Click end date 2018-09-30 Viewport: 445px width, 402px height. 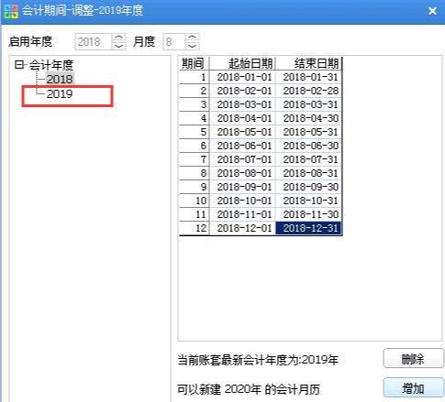[308, 187]
